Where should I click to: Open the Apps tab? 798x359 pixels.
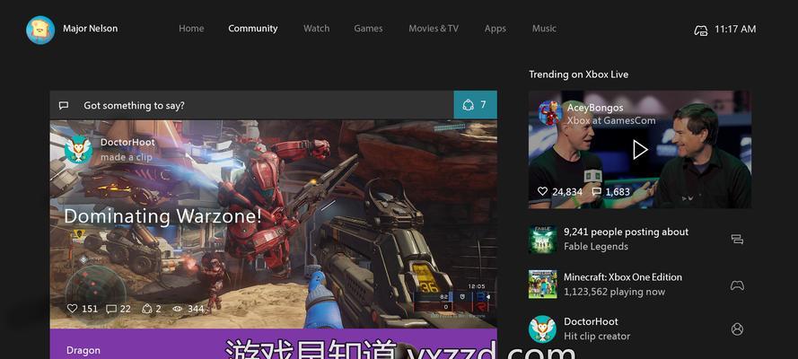click(x=495, y=29)
